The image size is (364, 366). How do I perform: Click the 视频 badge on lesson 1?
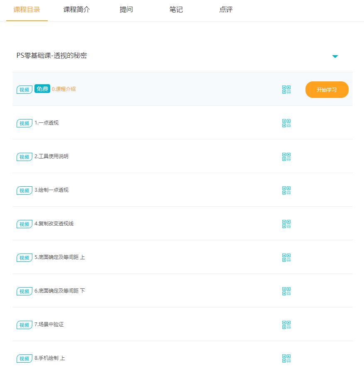(x=24, y=123)
